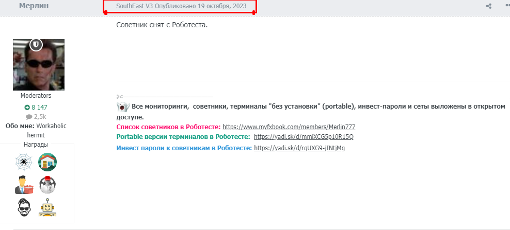Screen dimensions: 510x230
Task: Click the green reputation plus icon
Action: click(x=27, y=107)
